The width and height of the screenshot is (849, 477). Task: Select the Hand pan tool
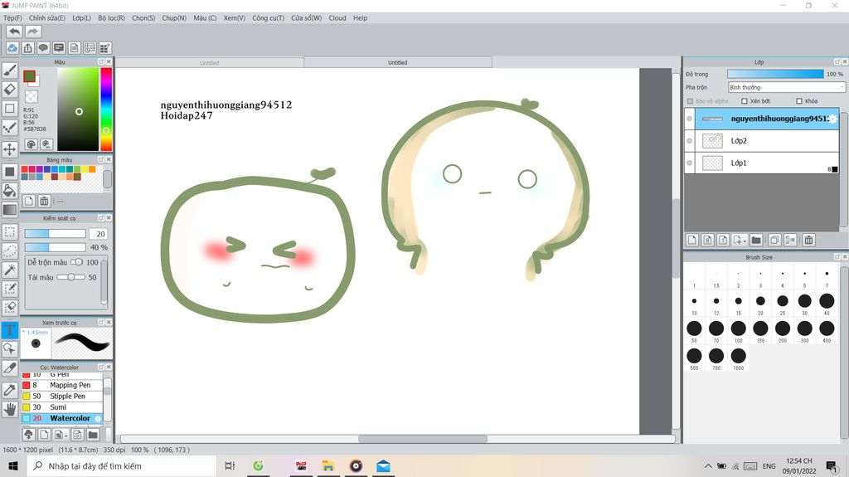coord(10,409)
